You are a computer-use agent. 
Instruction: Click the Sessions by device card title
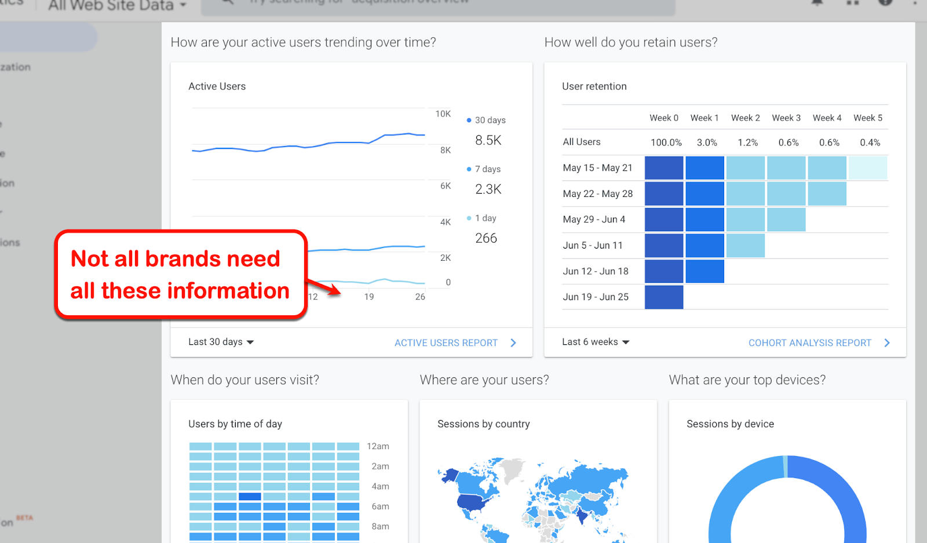[731, 424]
